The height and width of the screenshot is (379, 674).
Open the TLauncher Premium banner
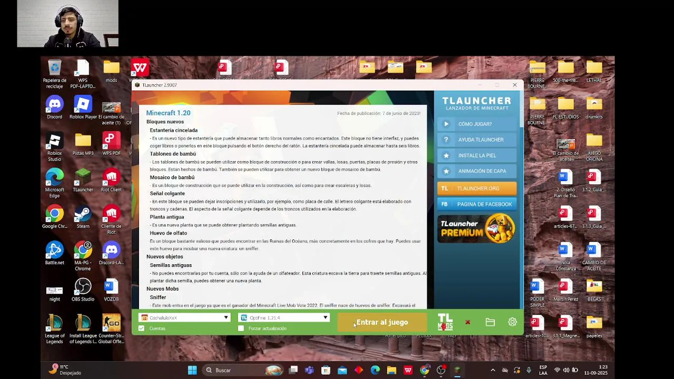pos(477,228)
